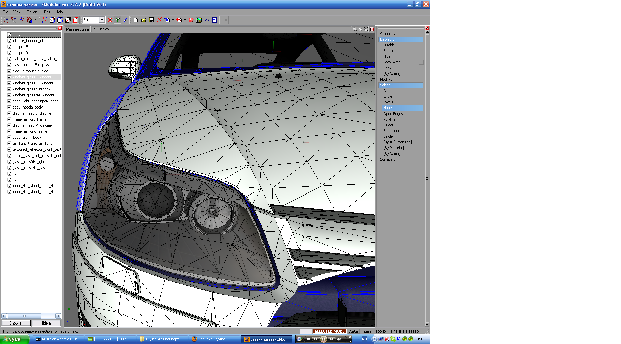This screenshot has width=621, height=344.
Task: Toggle visibility checkbox for body_hooda_body
Action: pyautogui.click(x=9, y=107)
